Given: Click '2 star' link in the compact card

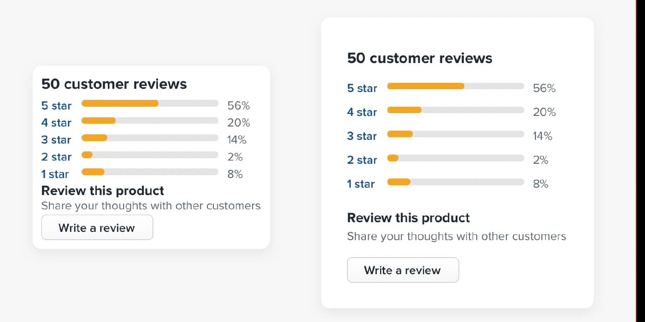Looking at the screenshot, I should click(x=56, y=157).
